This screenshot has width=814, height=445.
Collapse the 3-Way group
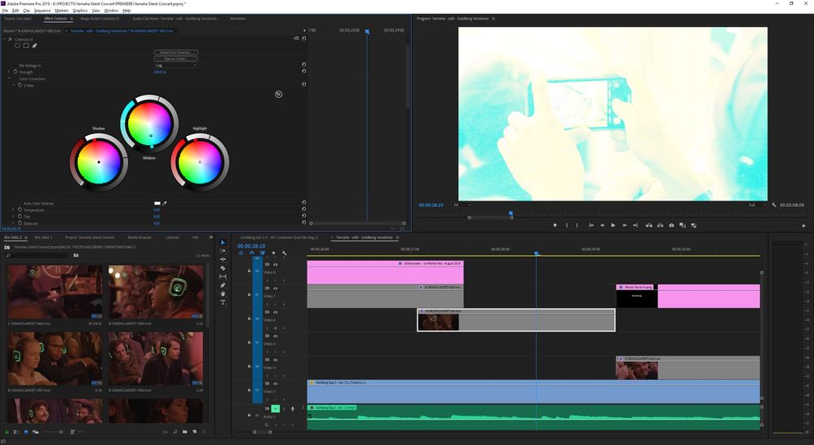[x=14, y=85]
